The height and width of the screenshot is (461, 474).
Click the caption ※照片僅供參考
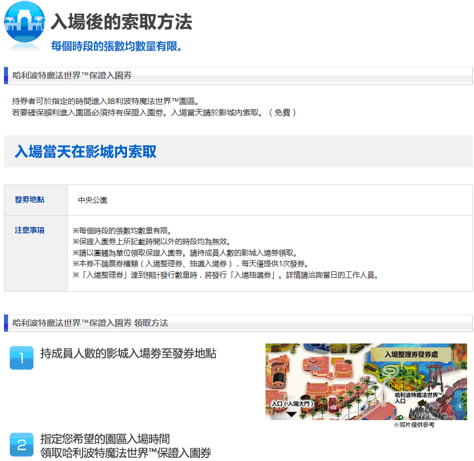click(x=414, y=425)
